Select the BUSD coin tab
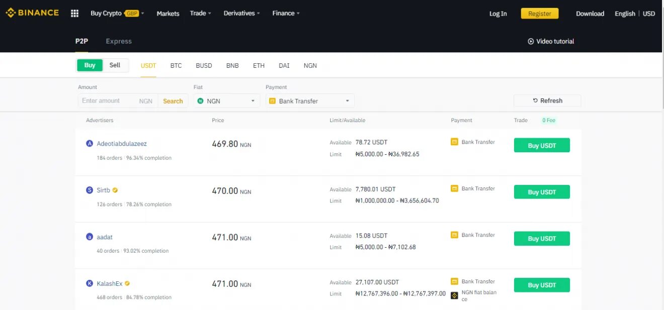 pyautogui.click(x=204, y=66)
